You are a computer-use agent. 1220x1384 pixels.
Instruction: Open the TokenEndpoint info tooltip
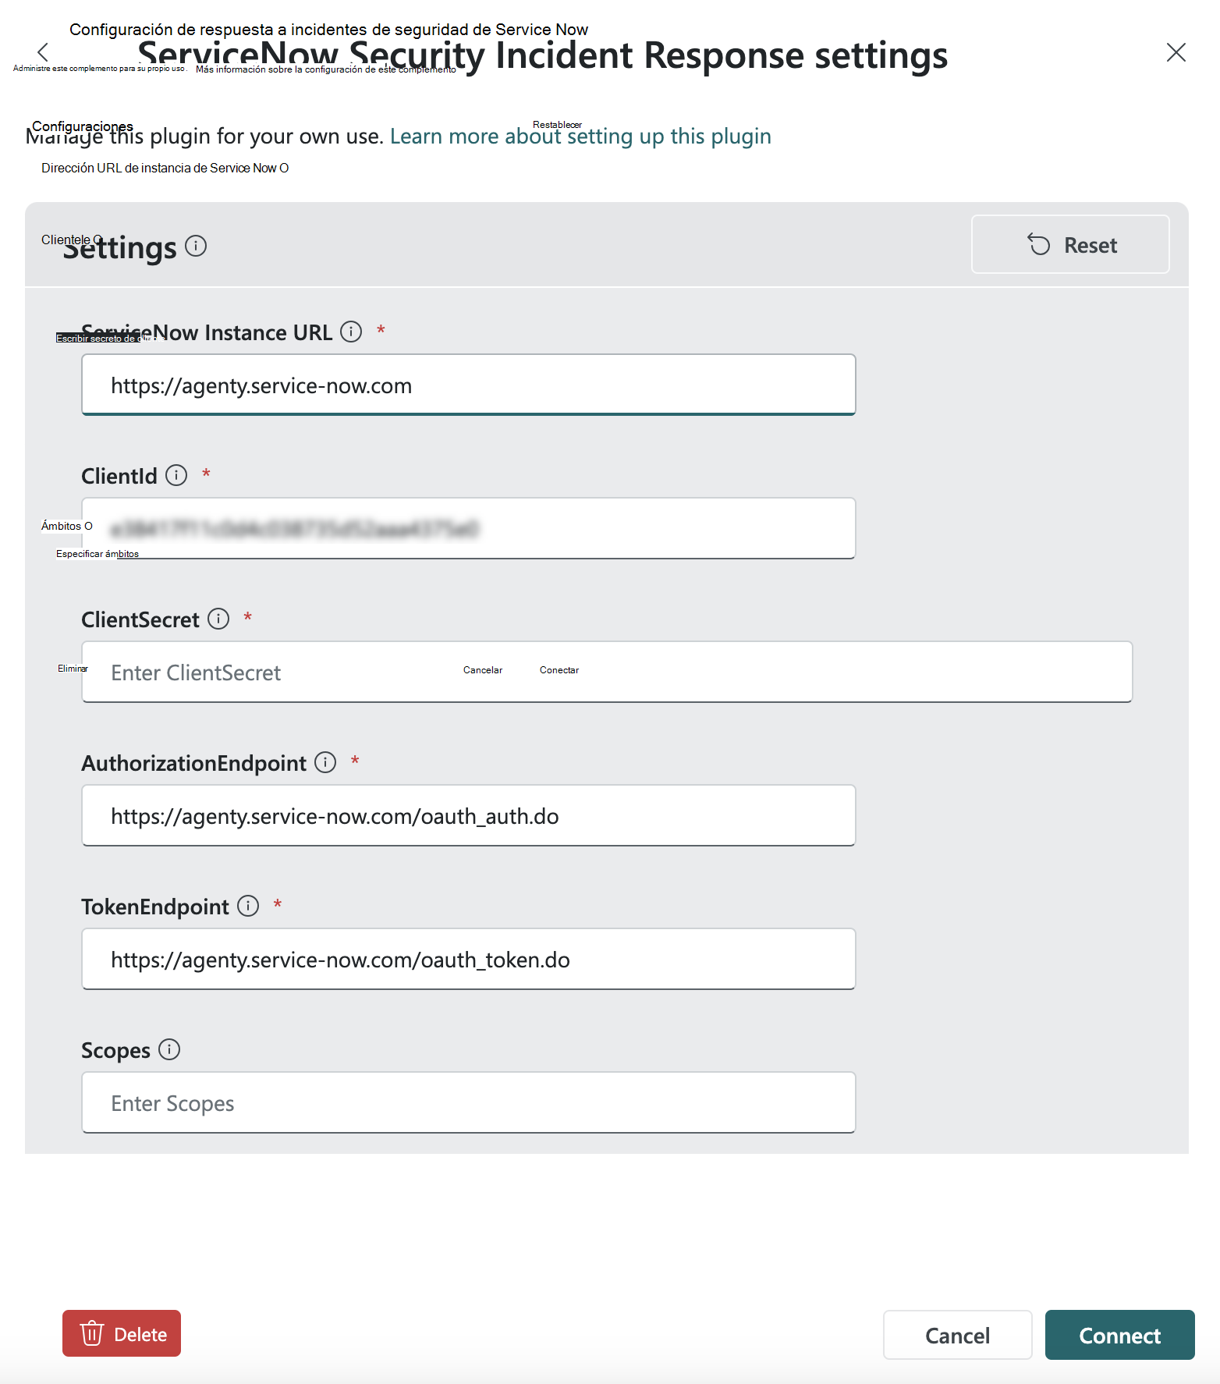coord(247,906)
